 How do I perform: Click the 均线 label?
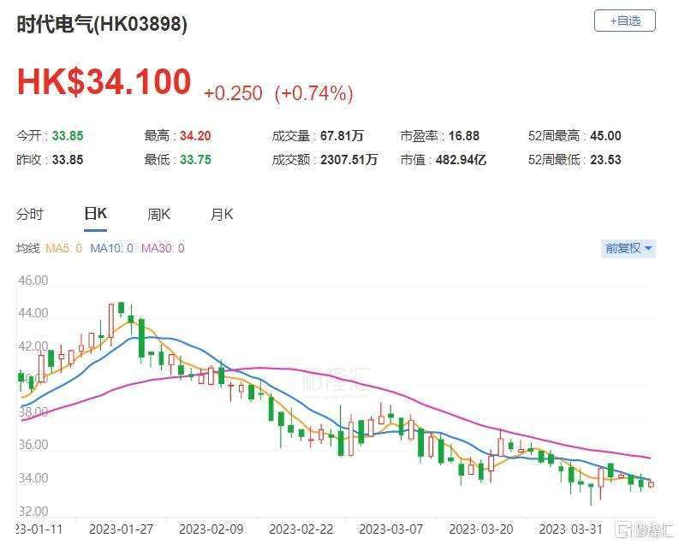[28, 248]
